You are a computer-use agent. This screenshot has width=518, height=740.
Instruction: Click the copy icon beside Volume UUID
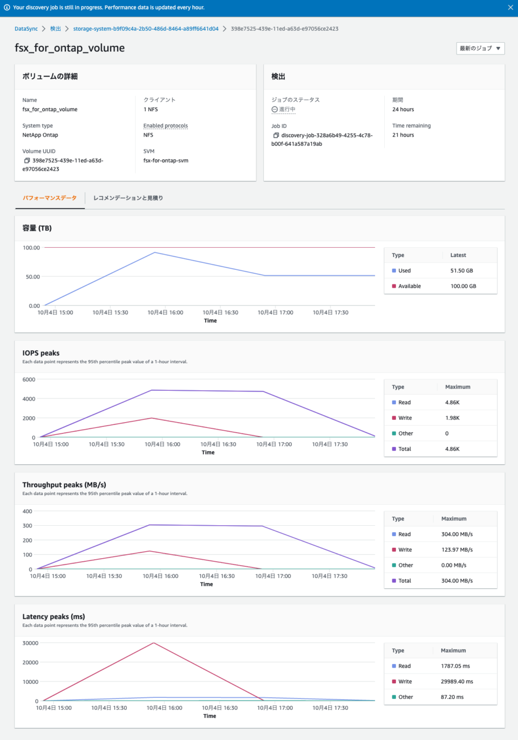pyautogui.click(x=26, y=160)
